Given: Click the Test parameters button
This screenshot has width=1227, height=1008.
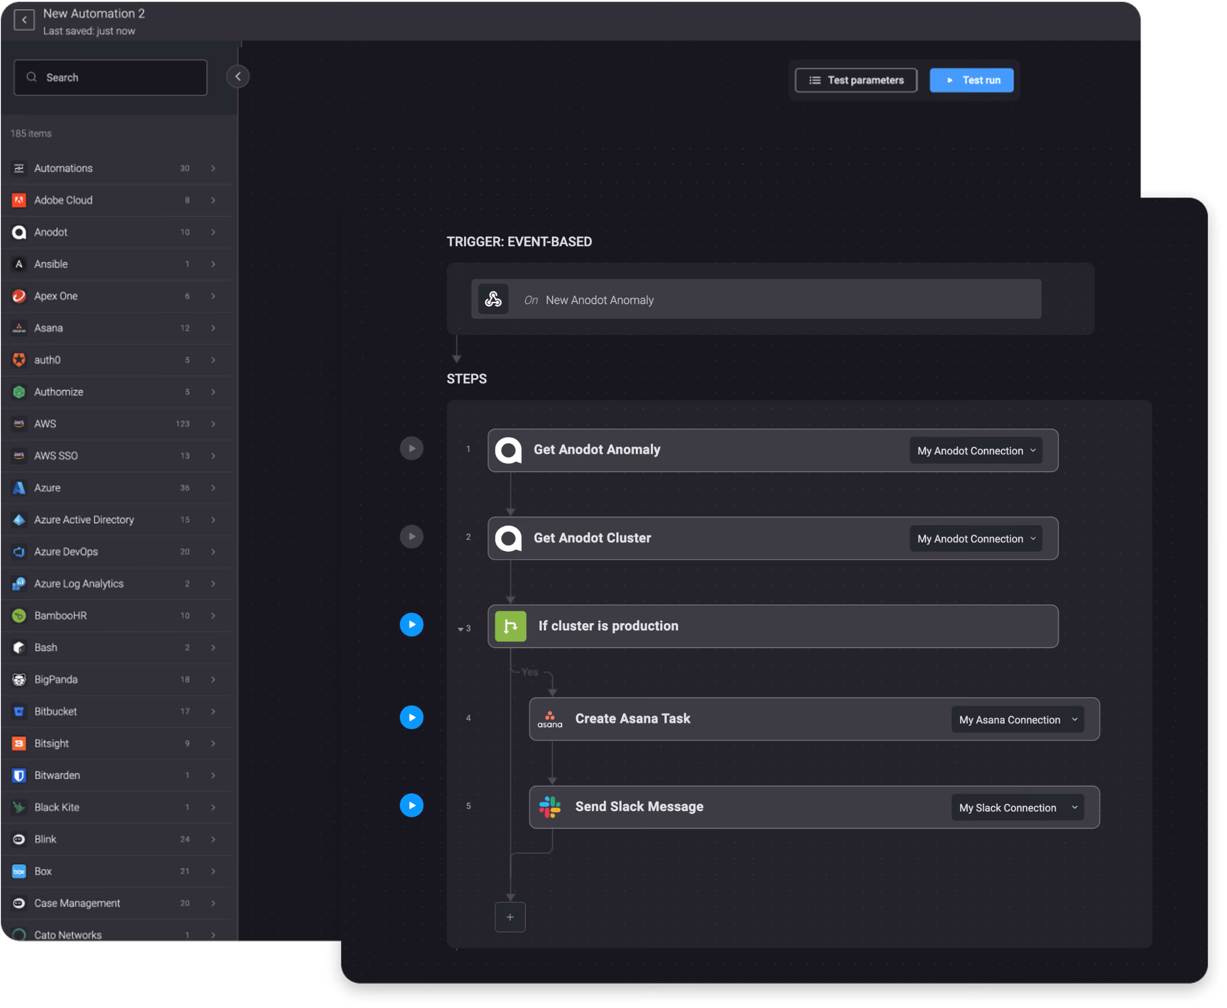Looking at the screenshot, I should (856, 80).
